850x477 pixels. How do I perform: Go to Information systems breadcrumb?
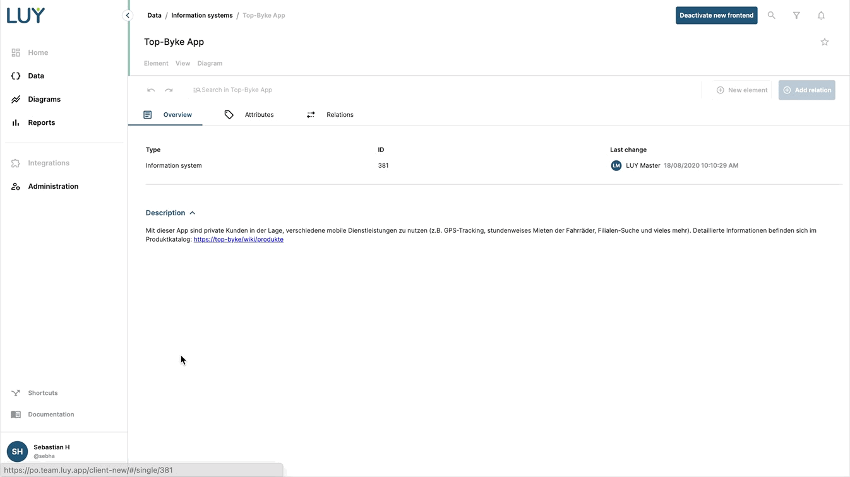pyautogui.click(x=201, y=15)
